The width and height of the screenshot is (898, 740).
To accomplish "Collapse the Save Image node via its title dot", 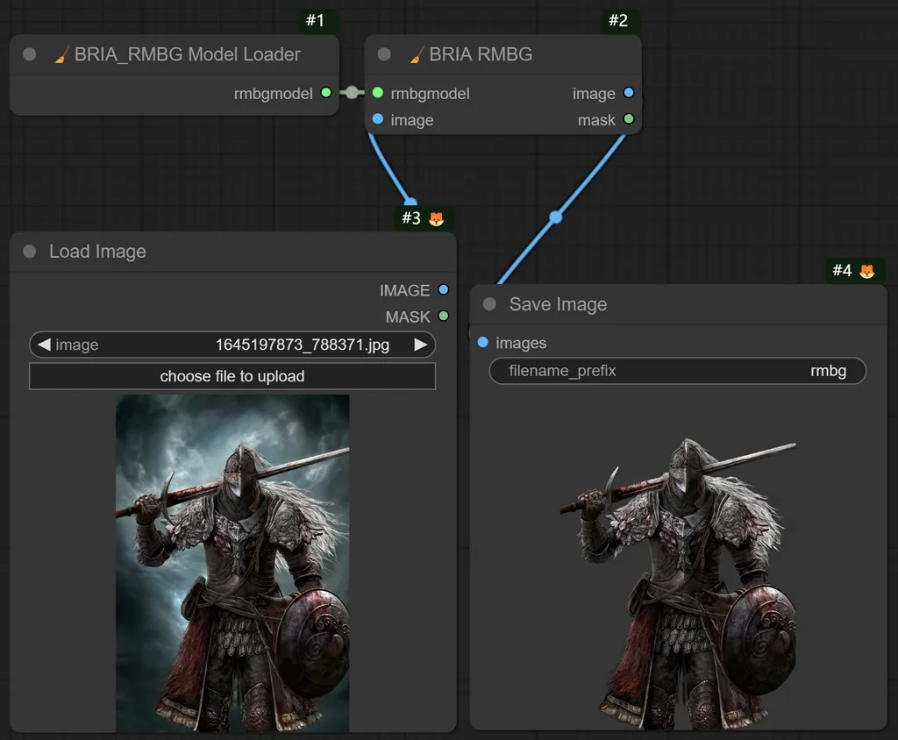I will pos(488,304).
